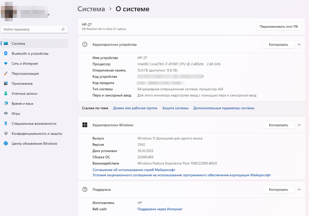Viewport: 309px width, 216px height.
Task: Click the Изготовитель HP value
Action: point(139,203)
